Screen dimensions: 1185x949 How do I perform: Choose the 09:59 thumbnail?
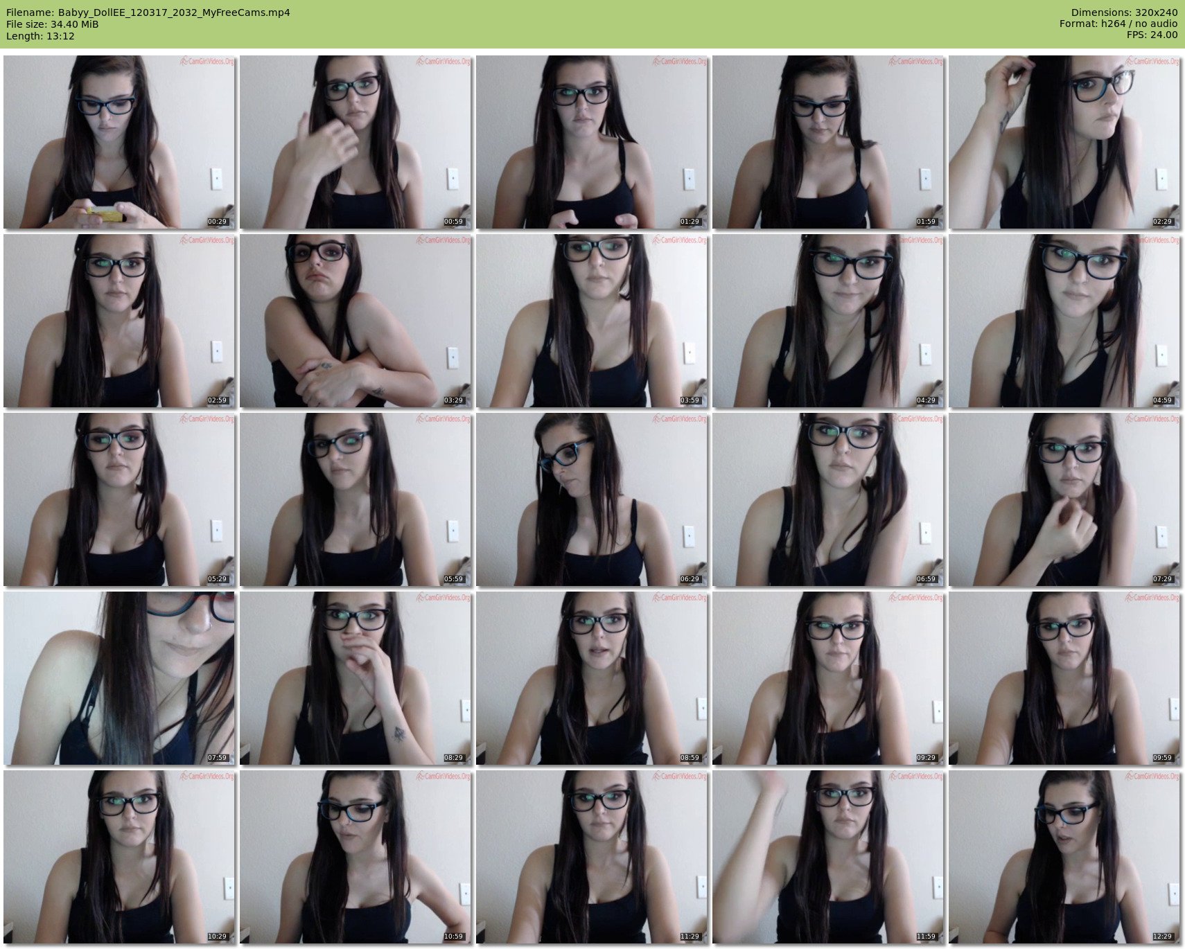pyautogui.click(x=1064, y=678)
